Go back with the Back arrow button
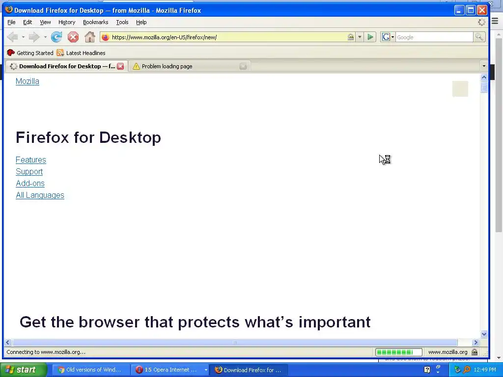 point(13,37)
